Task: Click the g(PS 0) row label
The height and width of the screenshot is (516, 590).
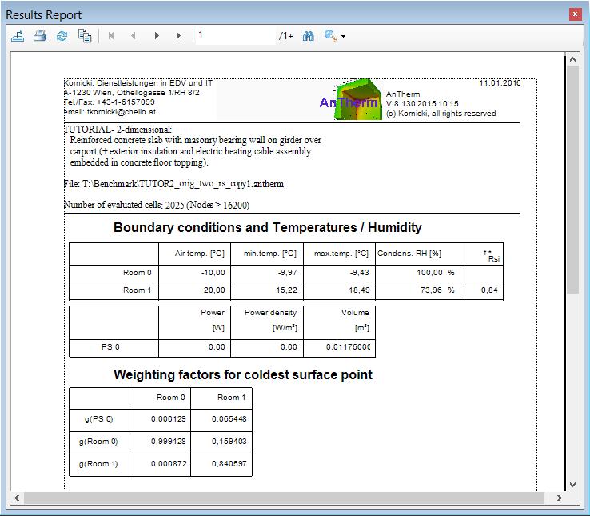Action: pos(98,419)
